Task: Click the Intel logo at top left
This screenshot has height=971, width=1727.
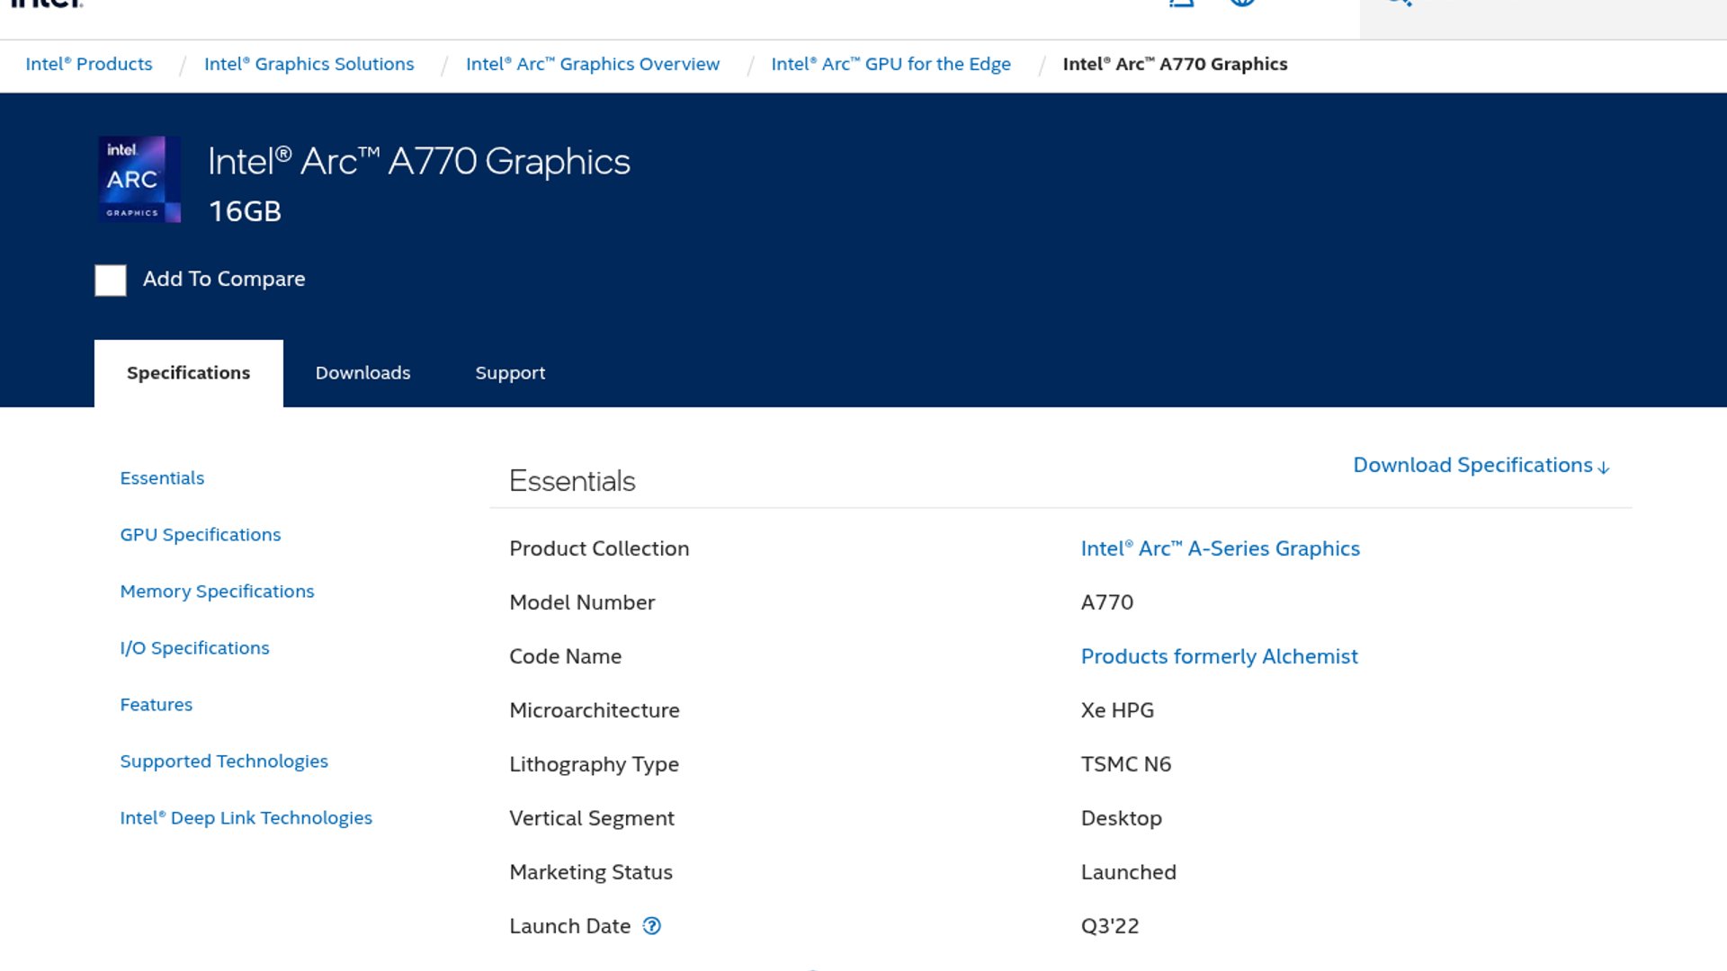Action: (47, 3)
